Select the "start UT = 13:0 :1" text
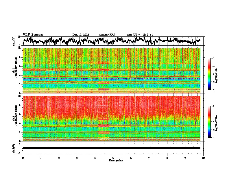 coord(140,35)
